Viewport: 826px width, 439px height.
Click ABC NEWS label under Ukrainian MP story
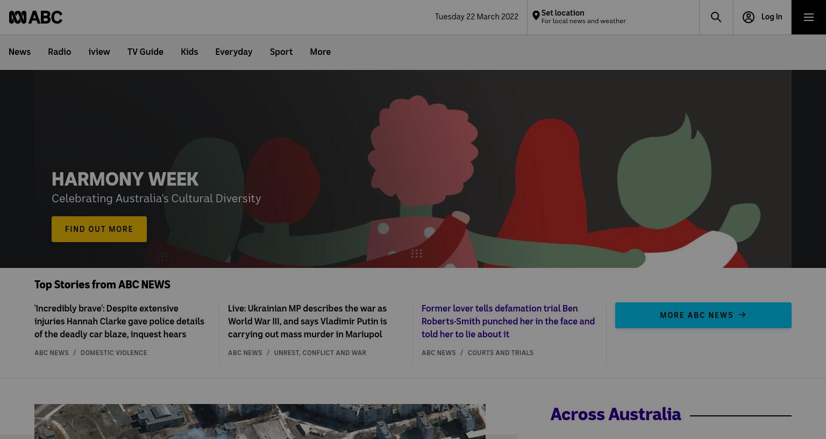click(245, 353)
